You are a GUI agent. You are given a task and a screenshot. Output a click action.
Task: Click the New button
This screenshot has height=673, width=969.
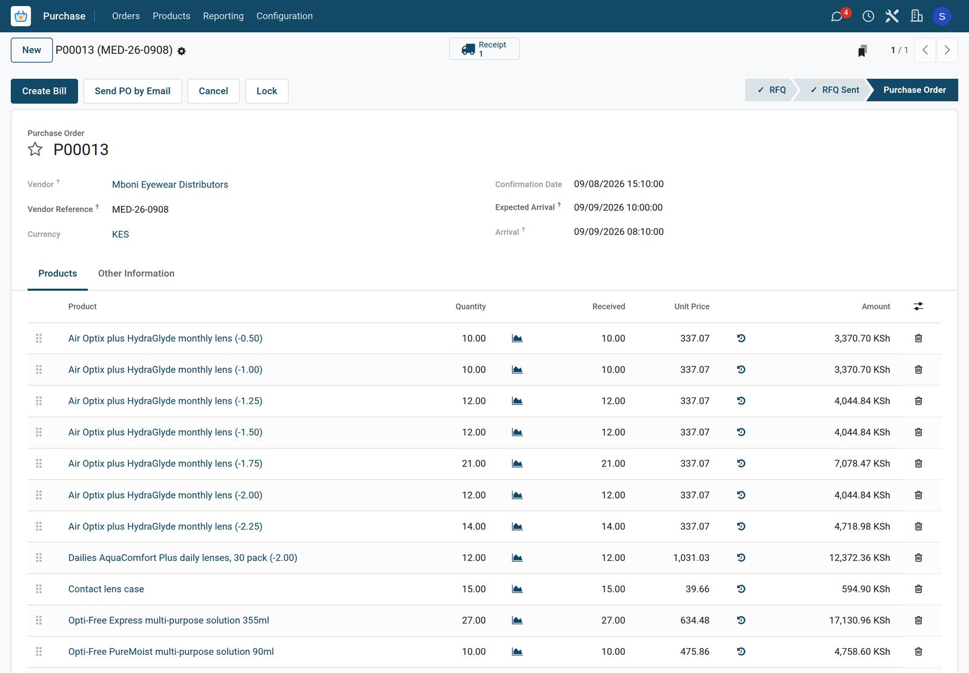point(31,50)
